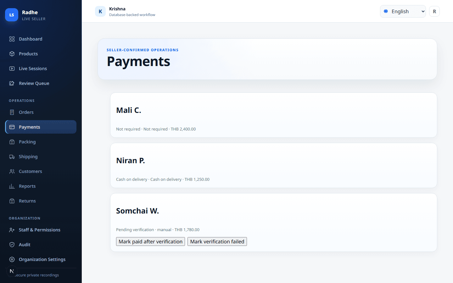This screenshot has height=283, width=453.
Task: Click the Audit shield icon
Action: (12, 245)
